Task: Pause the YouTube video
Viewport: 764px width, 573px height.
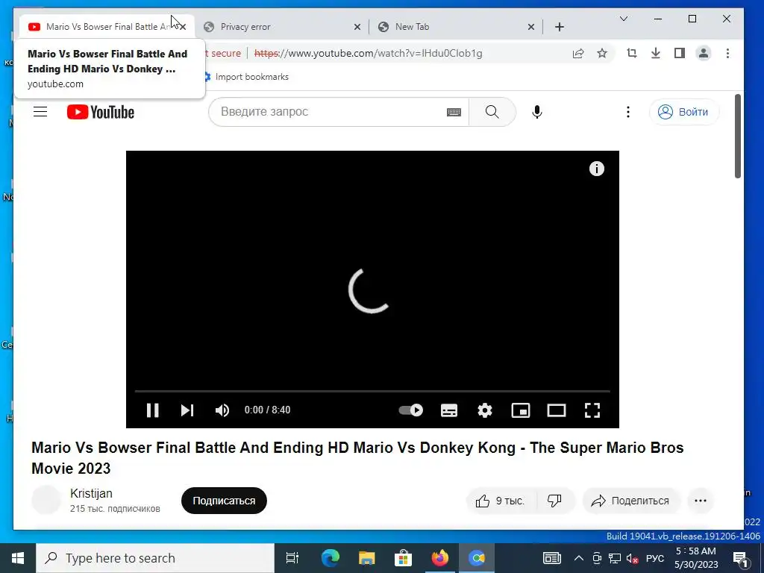Action: (x=152, y=410)
